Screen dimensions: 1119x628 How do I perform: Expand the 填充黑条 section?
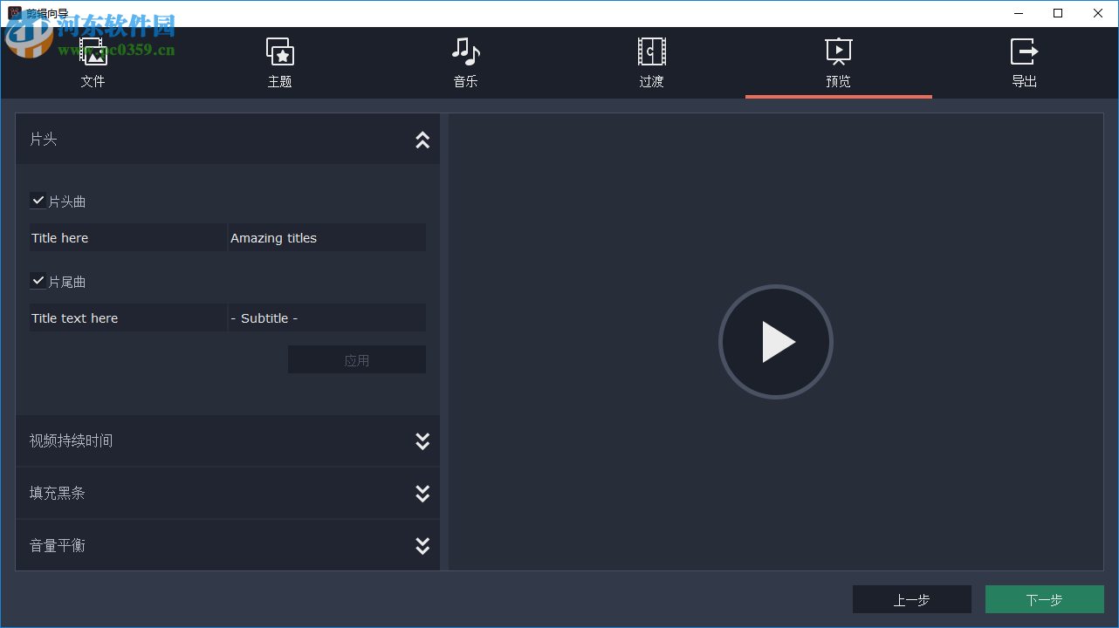422,493
